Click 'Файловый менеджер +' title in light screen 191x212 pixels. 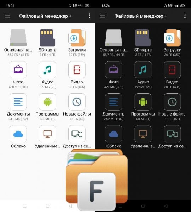click(45, 16)
